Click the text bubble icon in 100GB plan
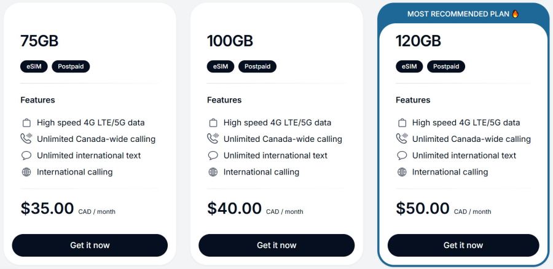Screen dimensions: 553x269 click(x=213, y=155)
